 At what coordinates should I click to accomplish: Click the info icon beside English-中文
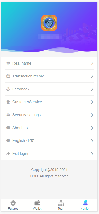[x=8, y=141]
